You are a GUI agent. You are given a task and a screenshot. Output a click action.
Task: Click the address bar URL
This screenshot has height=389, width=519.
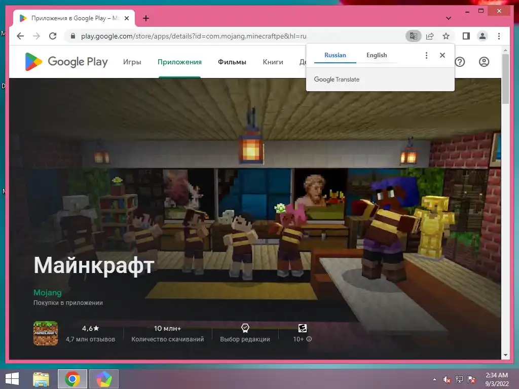194,36
